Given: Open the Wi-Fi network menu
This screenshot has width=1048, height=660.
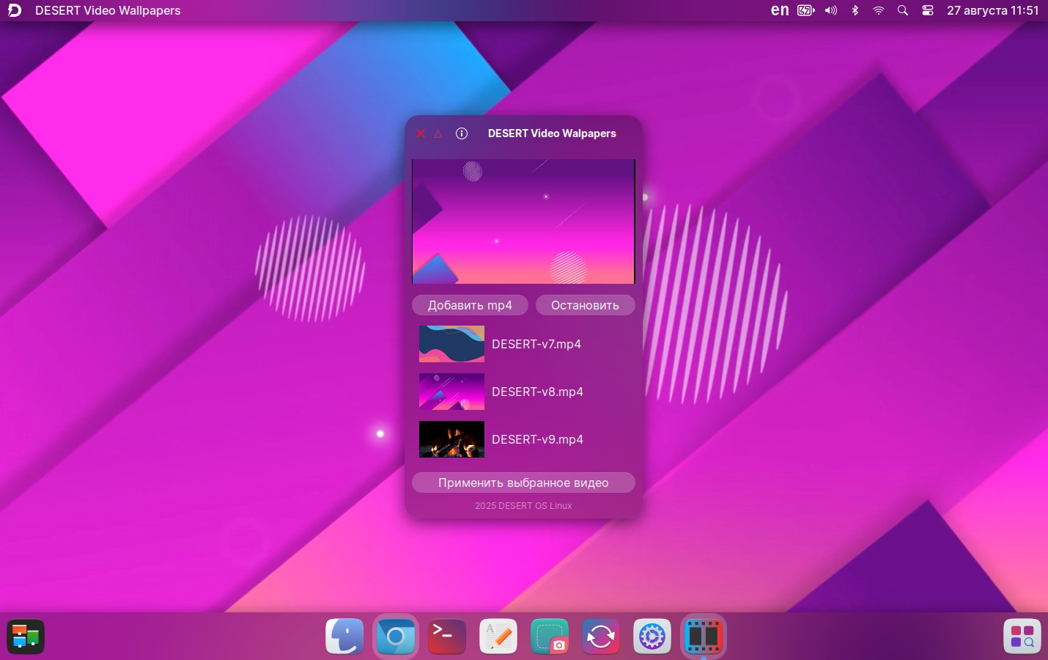Looking at the screenshot, I should click(879, 10).
